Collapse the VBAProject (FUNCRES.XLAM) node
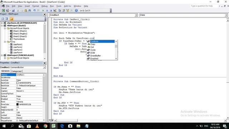229x129 pixels. point(2,55)
